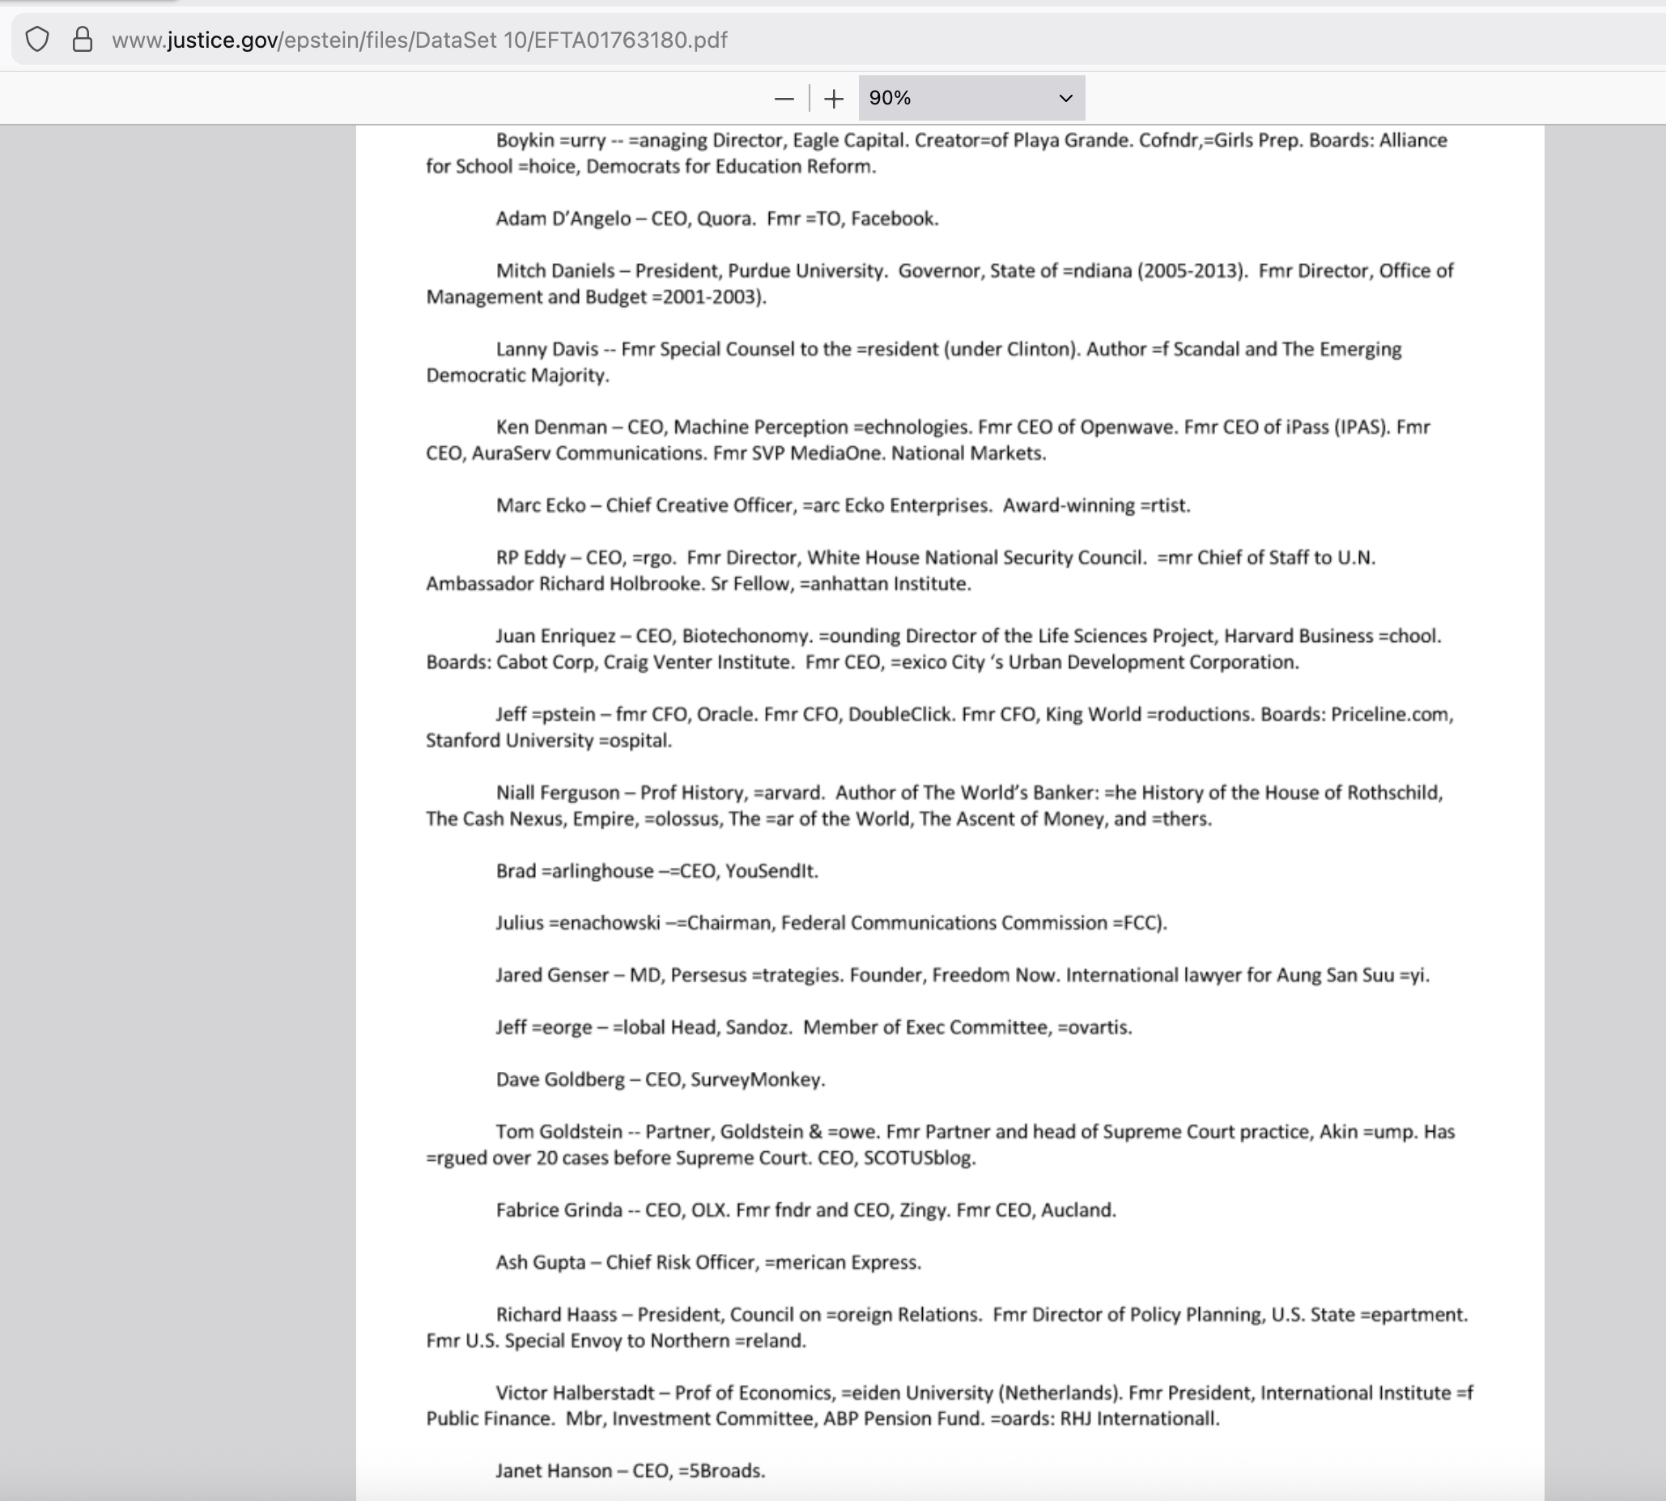Click the Ash Gupta American Express line
The image size is (1666, 1501).
click(708, 1263)
